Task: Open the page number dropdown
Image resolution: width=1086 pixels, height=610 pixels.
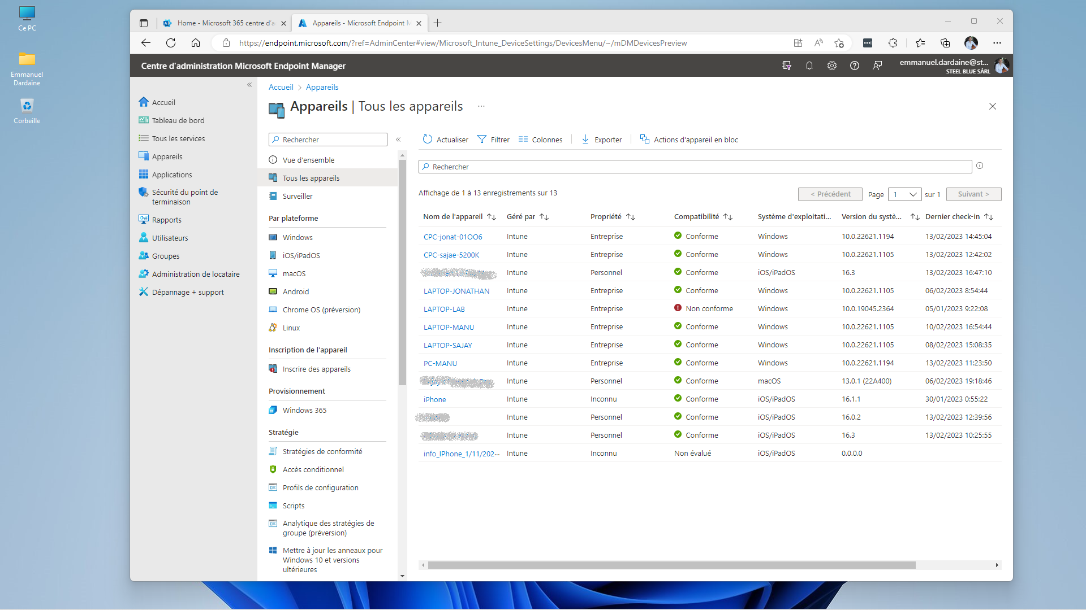Action: coord(905,194)
